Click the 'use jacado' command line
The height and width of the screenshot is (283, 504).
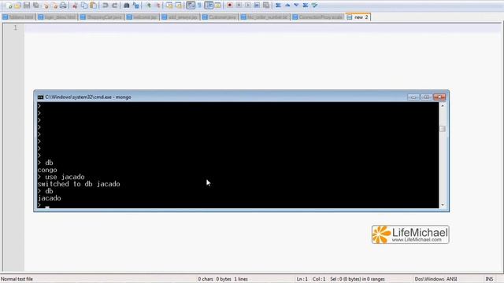(x=61, y=177)
